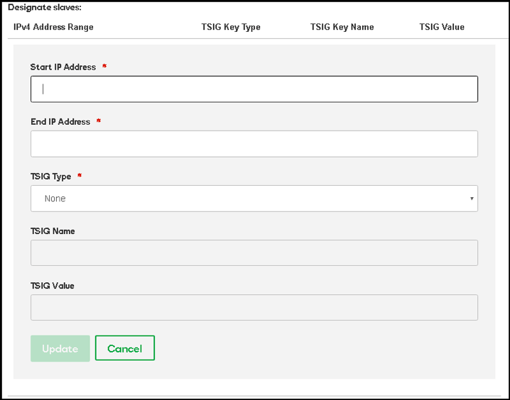This screenshot has height=400, width=510.
Task: Select the TSIG Name input field
Action: 254,253
